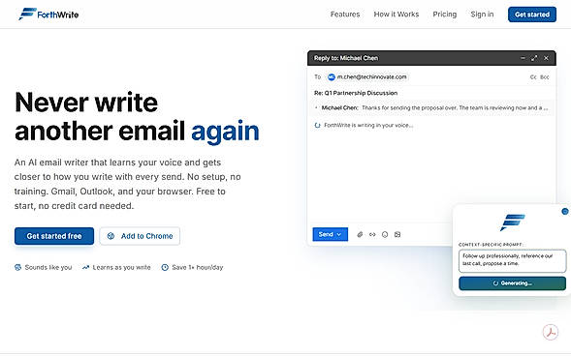This screenshot has width=571, height=356.
Task: Add Cc recipients
Action: [x=533, y=77]
